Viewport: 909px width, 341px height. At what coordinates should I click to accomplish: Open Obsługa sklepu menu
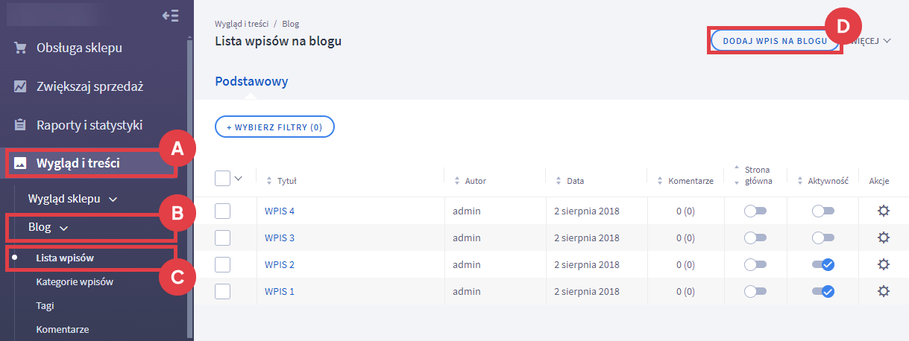pos(79,48)
